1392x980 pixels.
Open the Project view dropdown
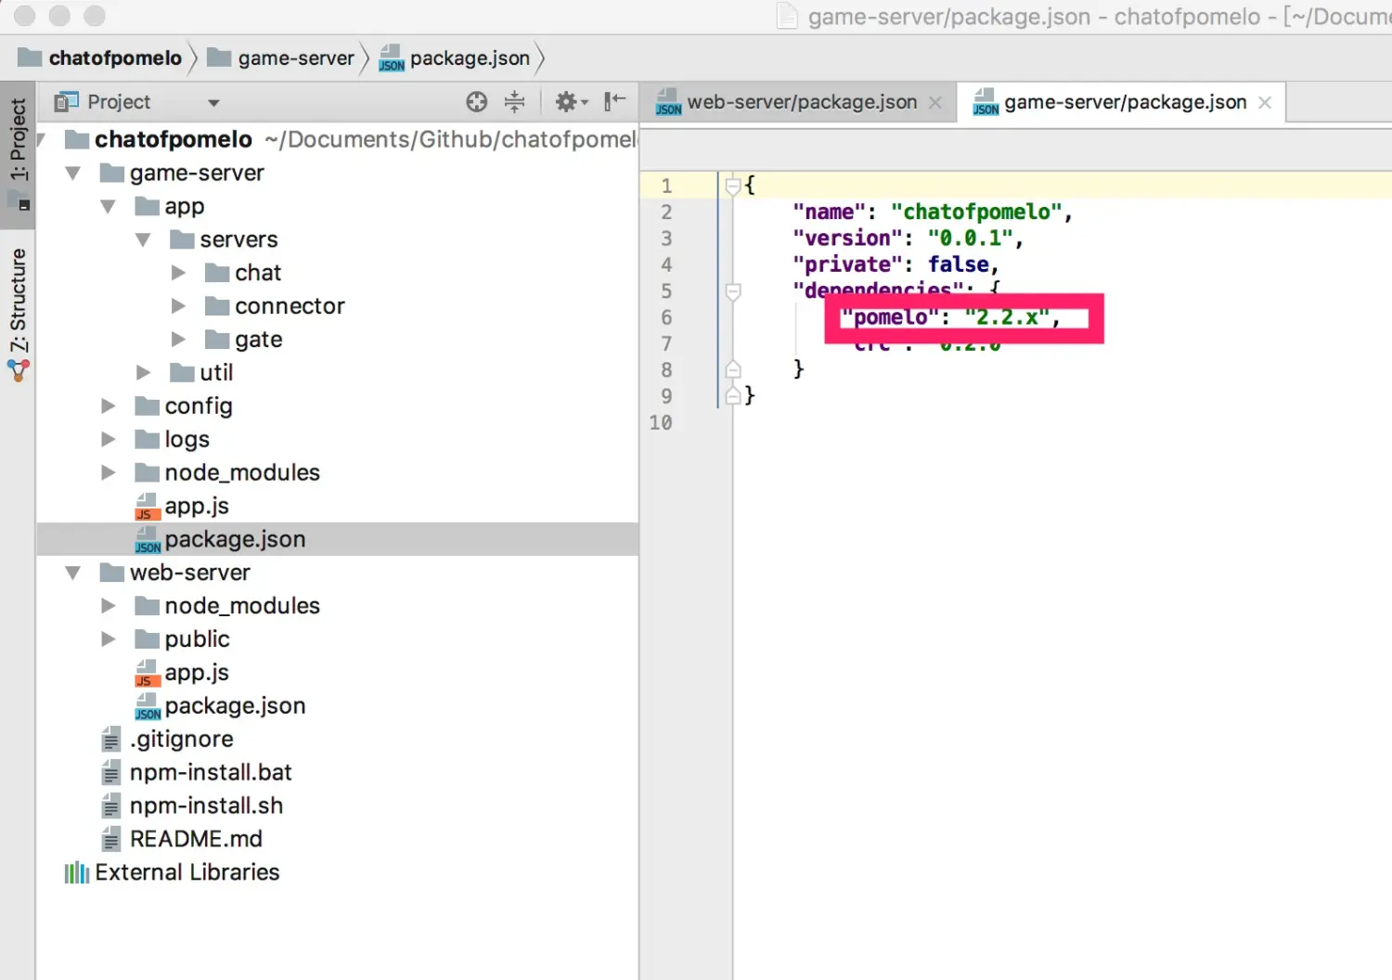click(x=213, y=103)
